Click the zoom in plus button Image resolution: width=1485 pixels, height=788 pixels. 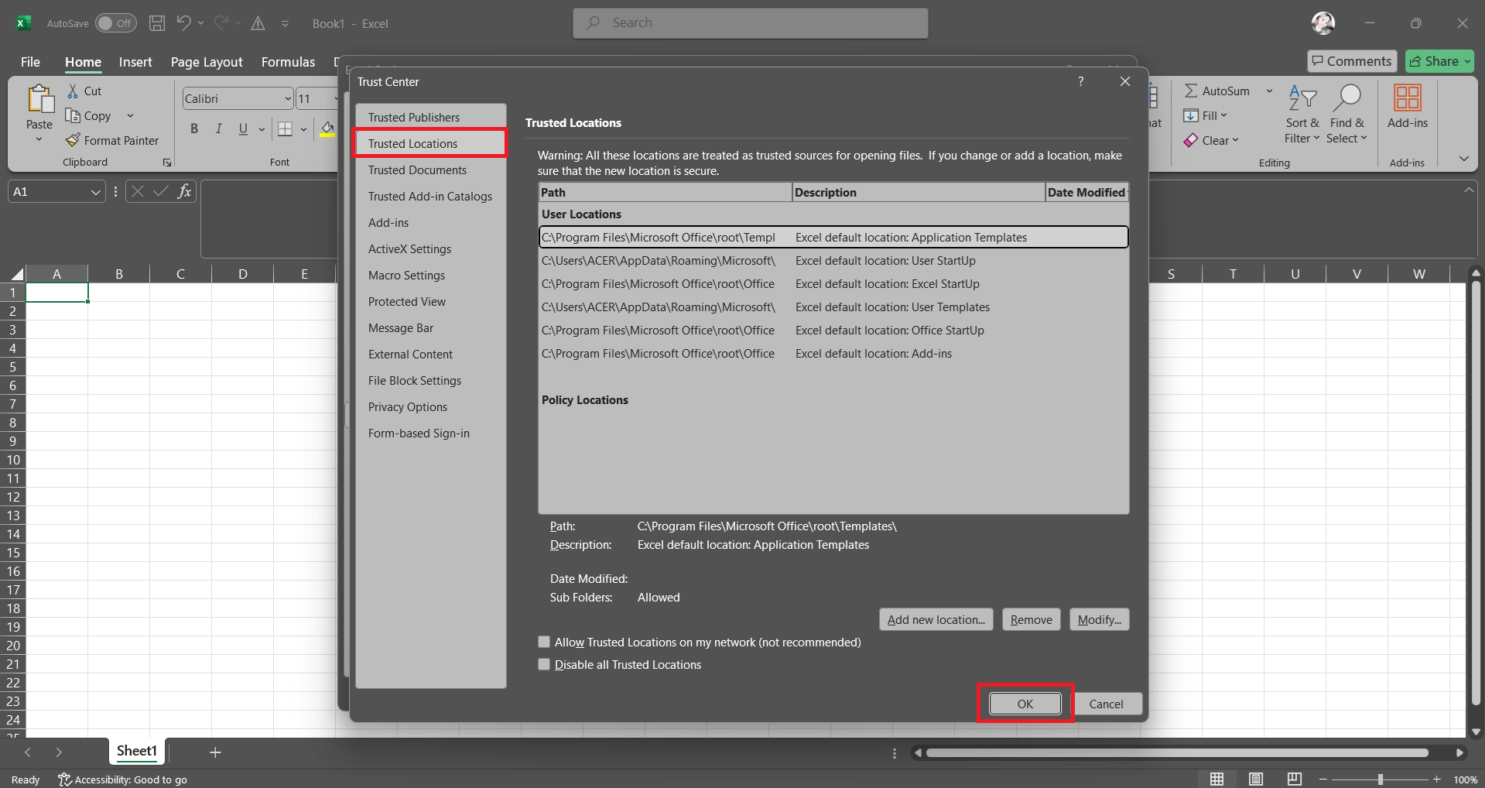pyautogui.click(x=1437, y=779)
